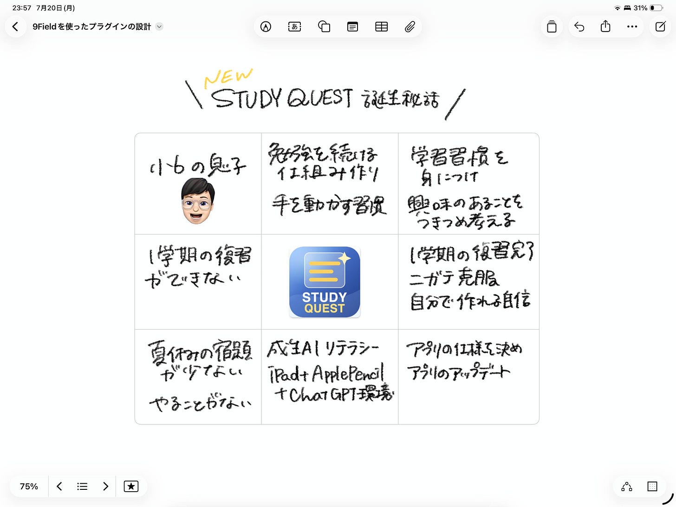Select handwriting 自分で作れる自信
This screenshot has width=676, height=507.
click(x=470, y=302)
